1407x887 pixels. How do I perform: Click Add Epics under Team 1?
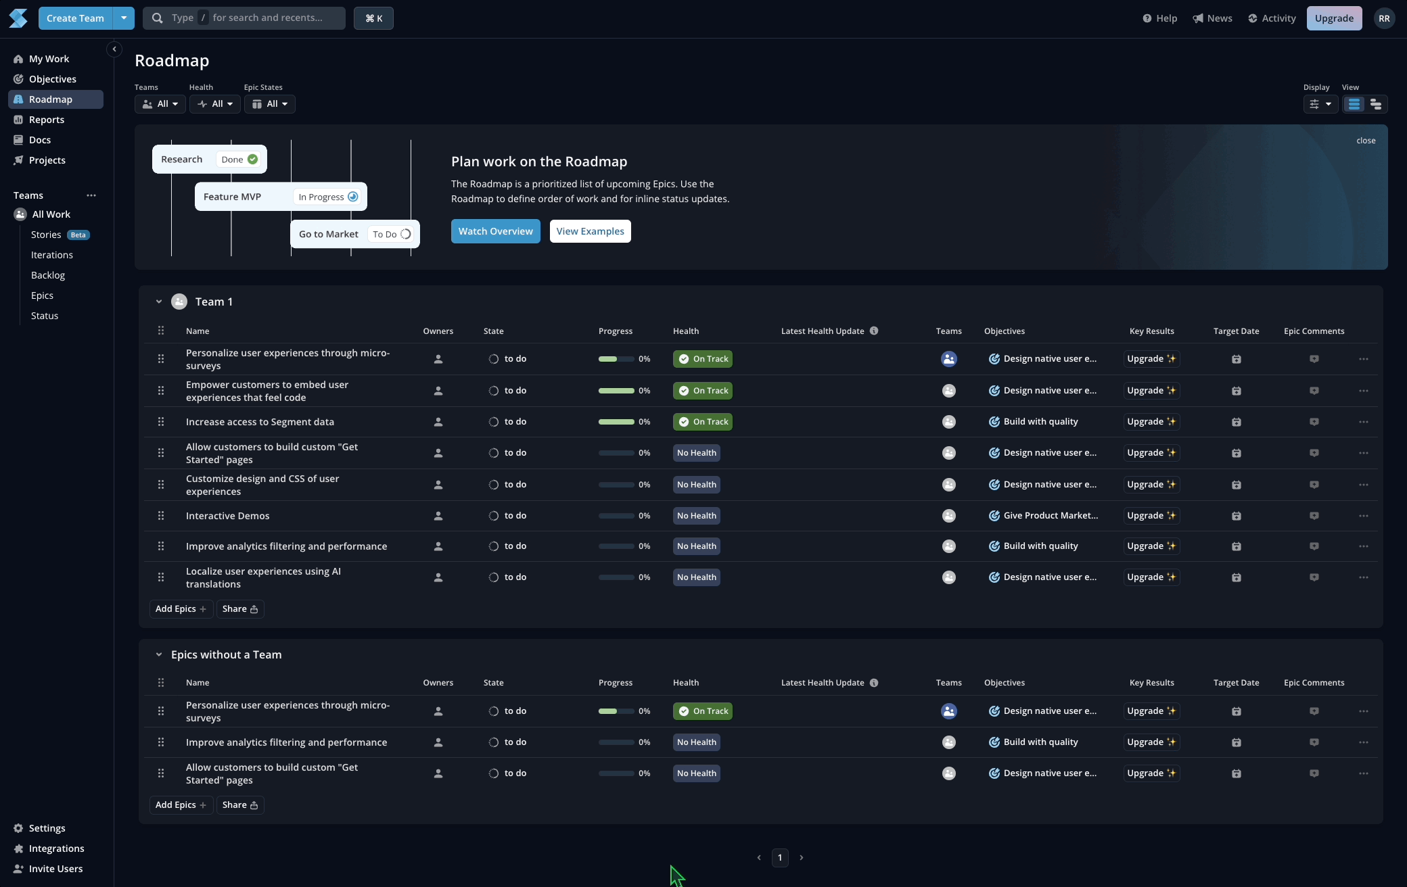(x=181, y=609)
